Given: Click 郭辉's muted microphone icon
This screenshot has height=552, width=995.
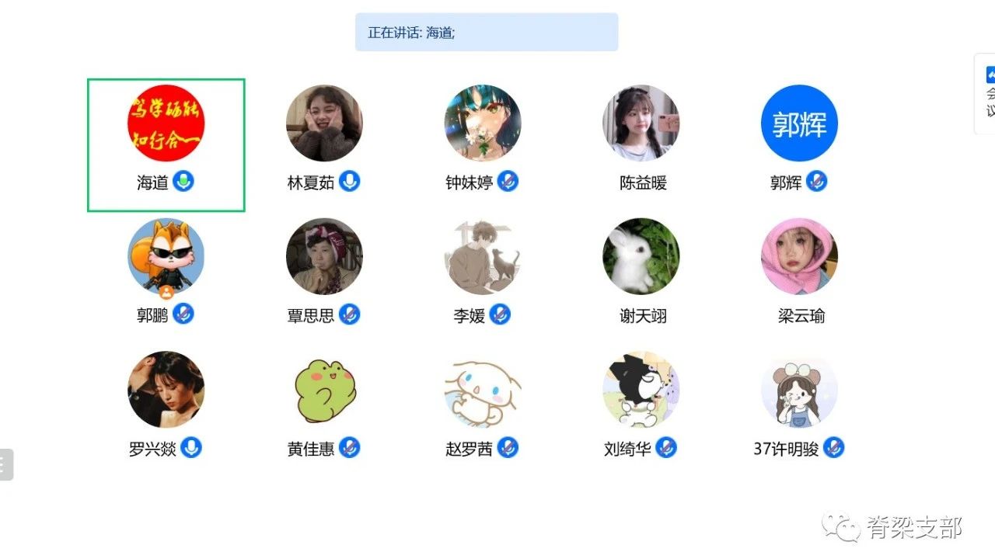Looking at the screenshot, I should click(816, 182).
